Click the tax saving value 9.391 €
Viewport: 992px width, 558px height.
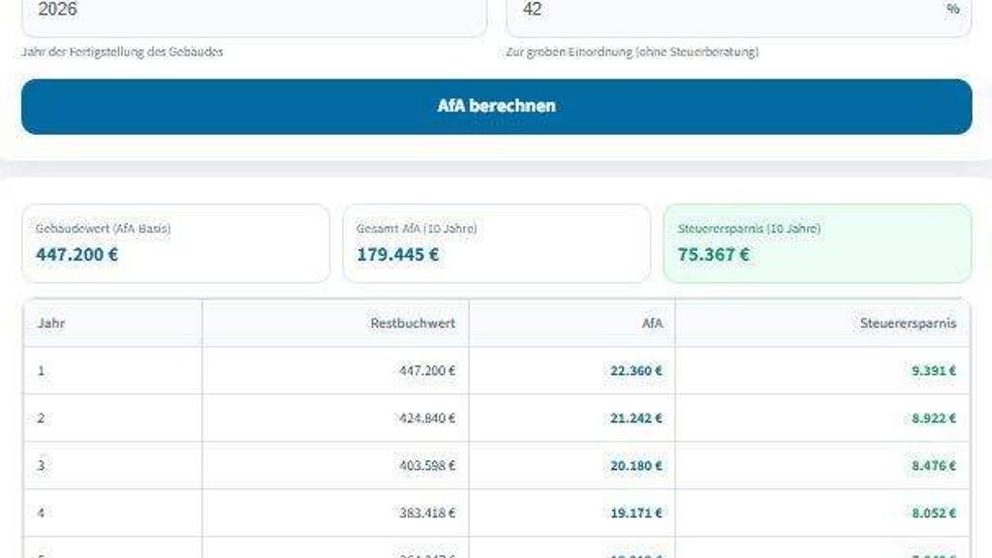934,370
